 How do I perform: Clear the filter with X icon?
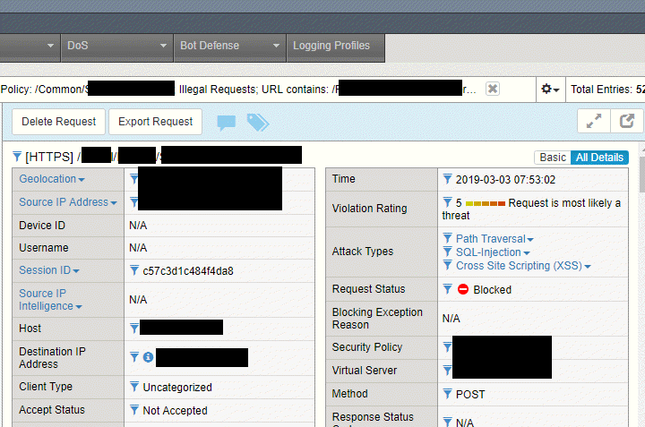[x=493, y=89]
